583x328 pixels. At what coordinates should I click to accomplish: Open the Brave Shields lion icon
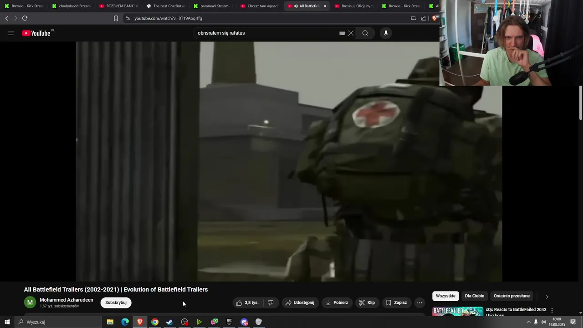coord(435,18)
